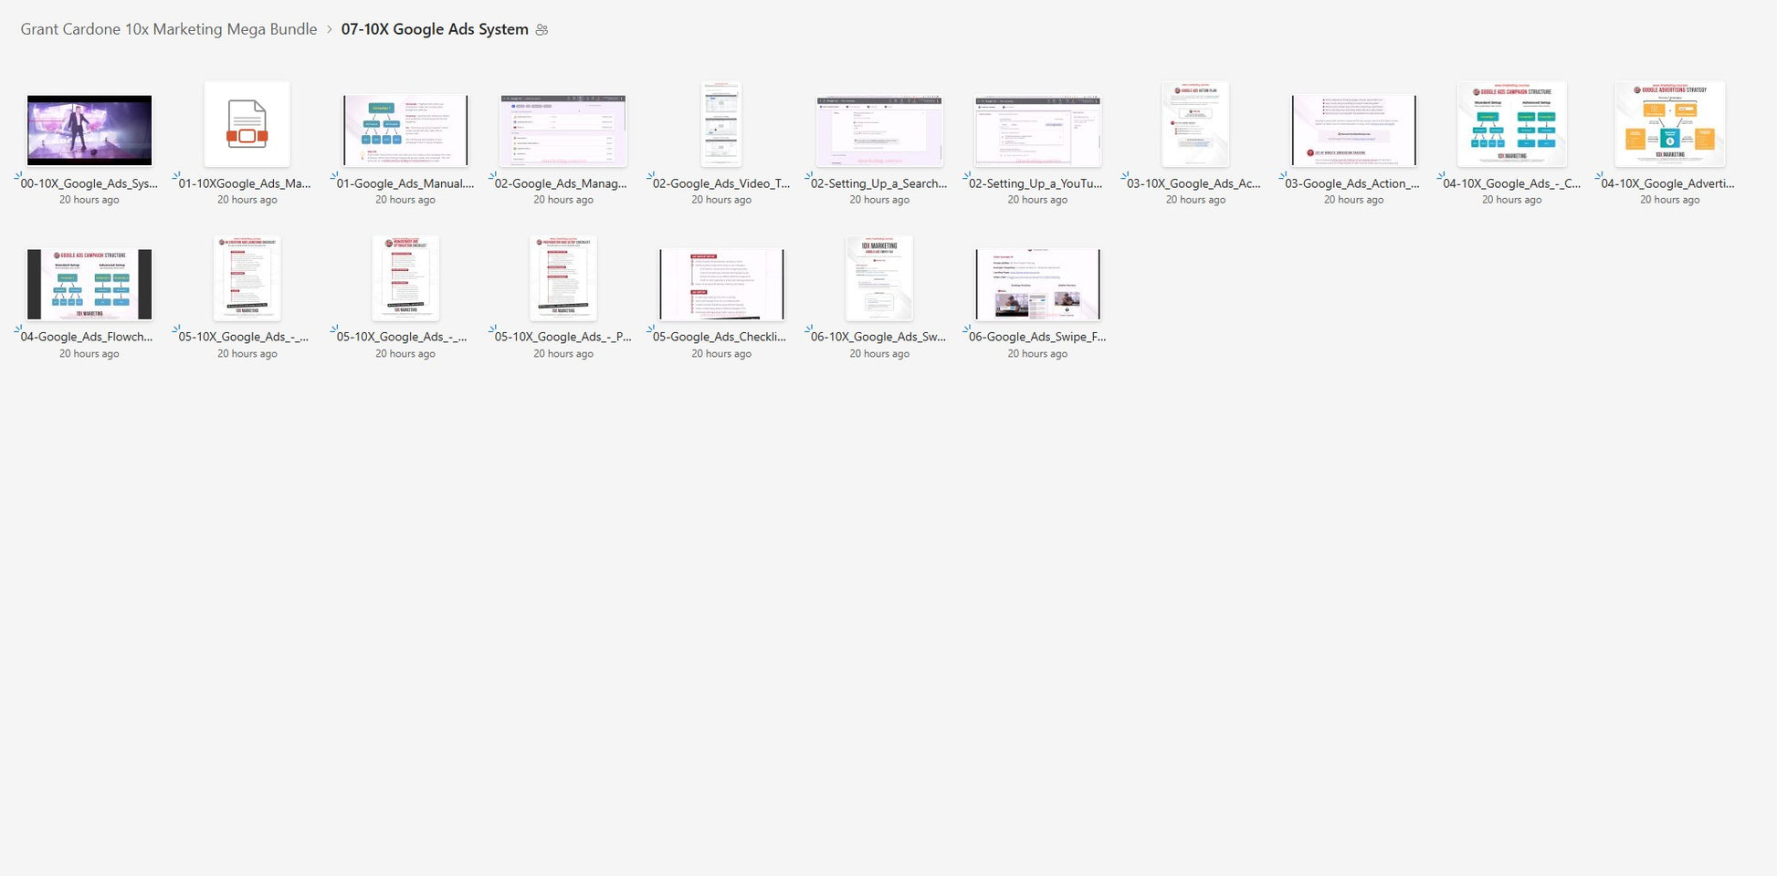This screenshot has width=1777, height=876.
Task: Click the 06-10X_Google_Ads_Sw file name
Action: click(878, 337)
